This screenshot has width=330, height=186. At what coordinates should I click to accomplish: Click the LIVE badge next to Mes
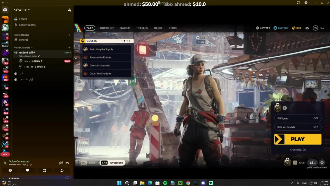click(67, 61)
